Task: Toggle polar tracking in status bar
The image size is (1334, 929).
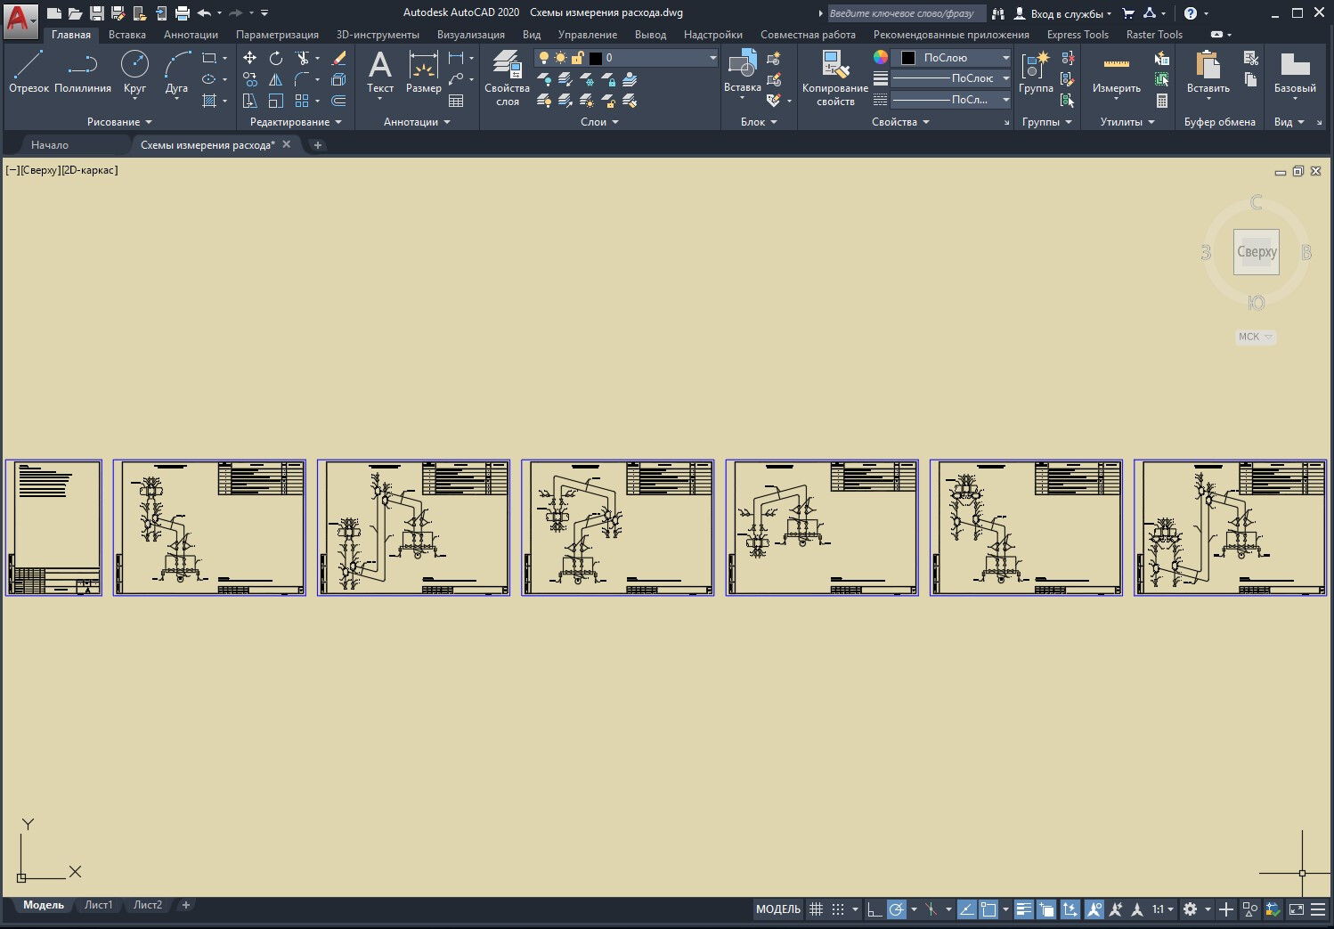Action: coord(897,909)
